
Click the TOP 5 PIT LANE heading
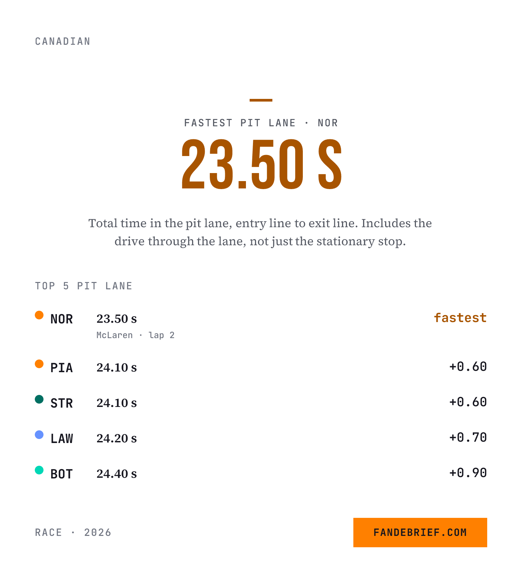[84, 286]
